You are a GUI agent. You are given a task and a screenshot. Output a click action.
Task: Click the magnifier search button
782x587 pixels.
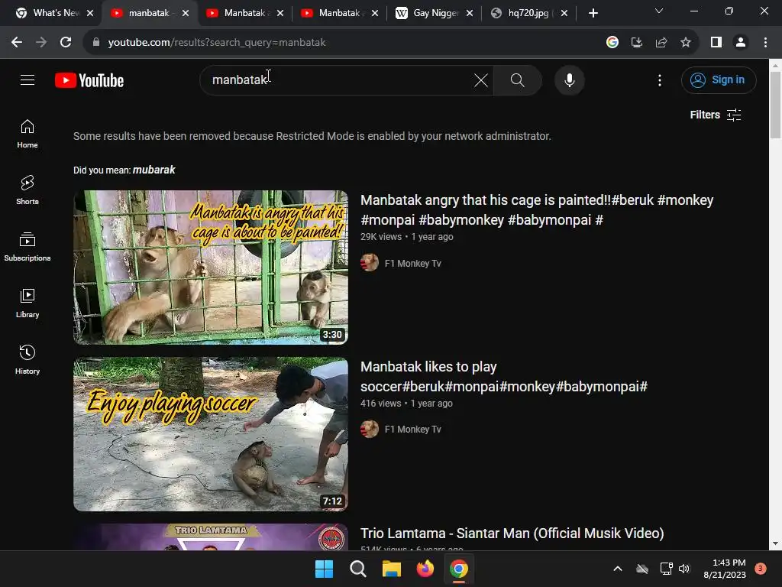(x=517, y=79)
